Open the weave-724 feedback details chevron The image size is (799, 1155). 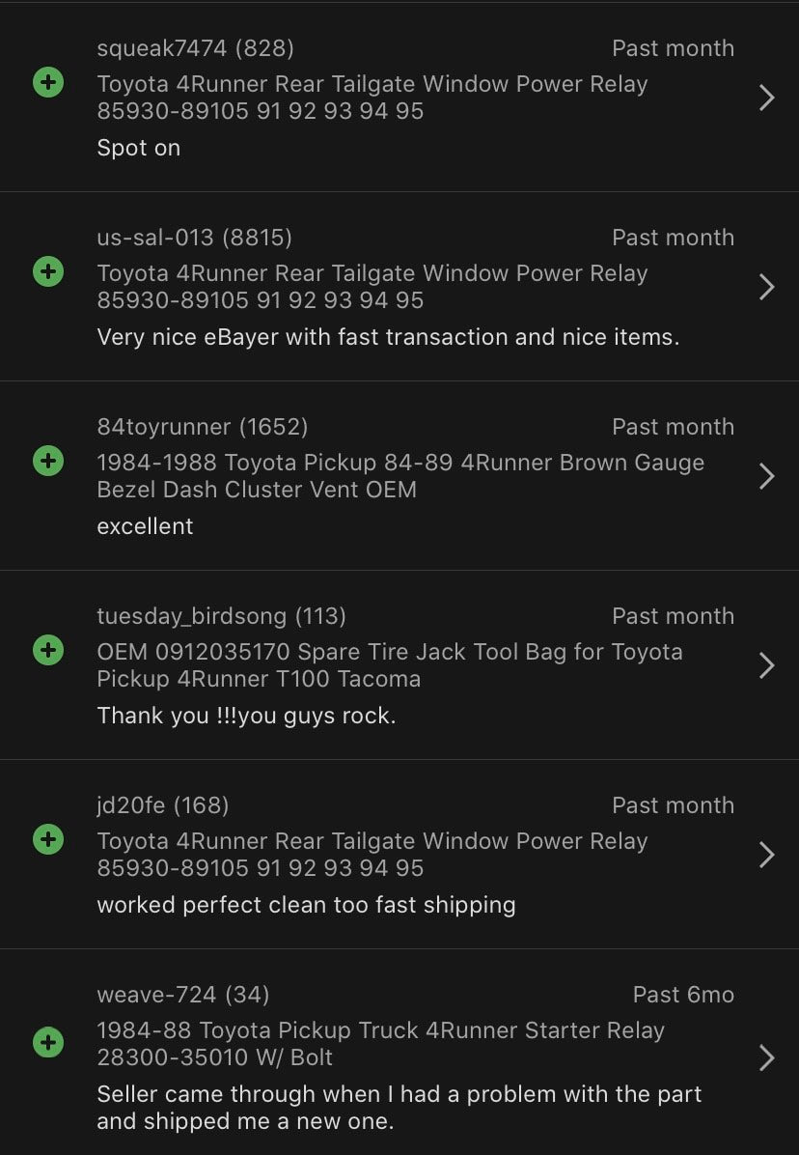pos(766,1057)
